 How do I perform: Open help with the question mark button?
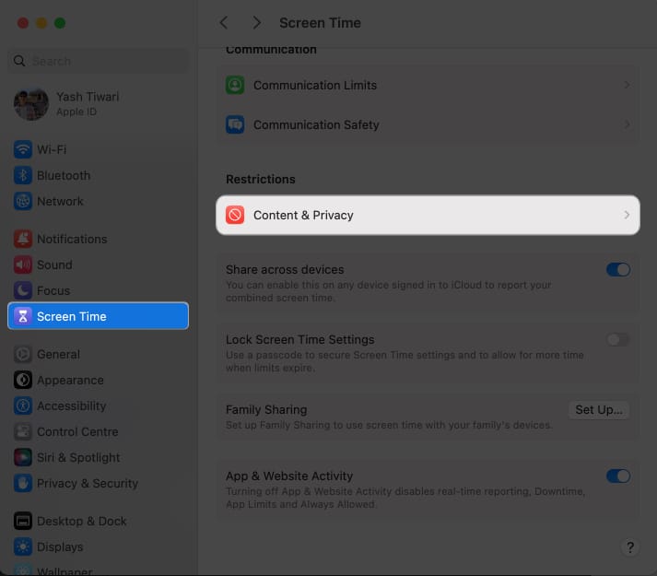629,547
